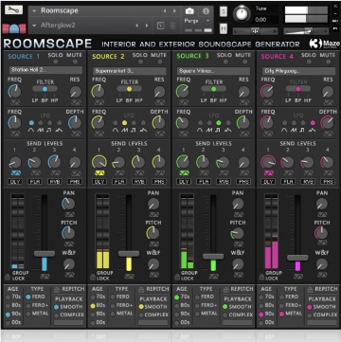Click Source 3 send level 4 knob
This screenshot has width=341, height=342.
pos(243,162)
